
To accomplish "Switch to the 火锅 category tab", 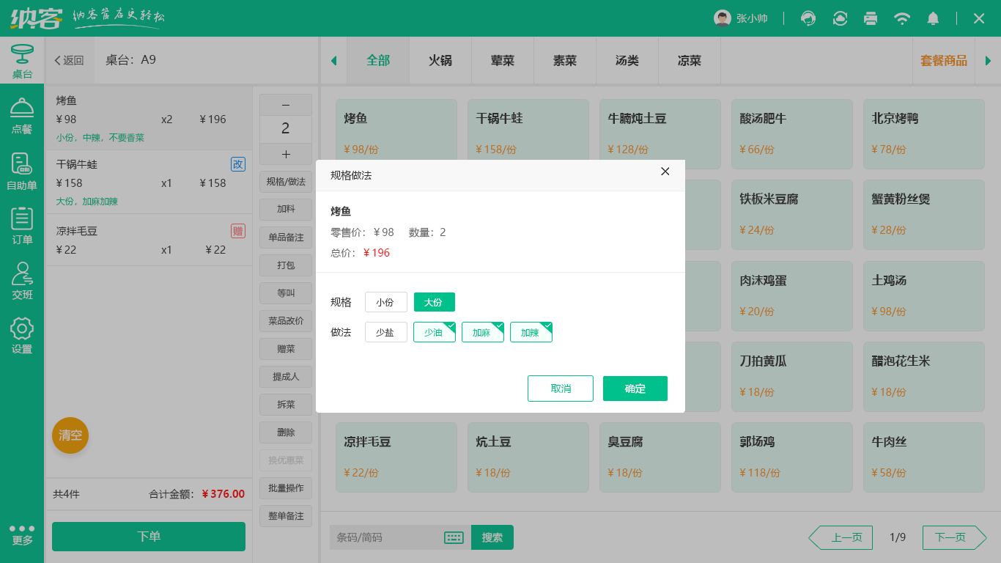I will (x=440, y=61).
